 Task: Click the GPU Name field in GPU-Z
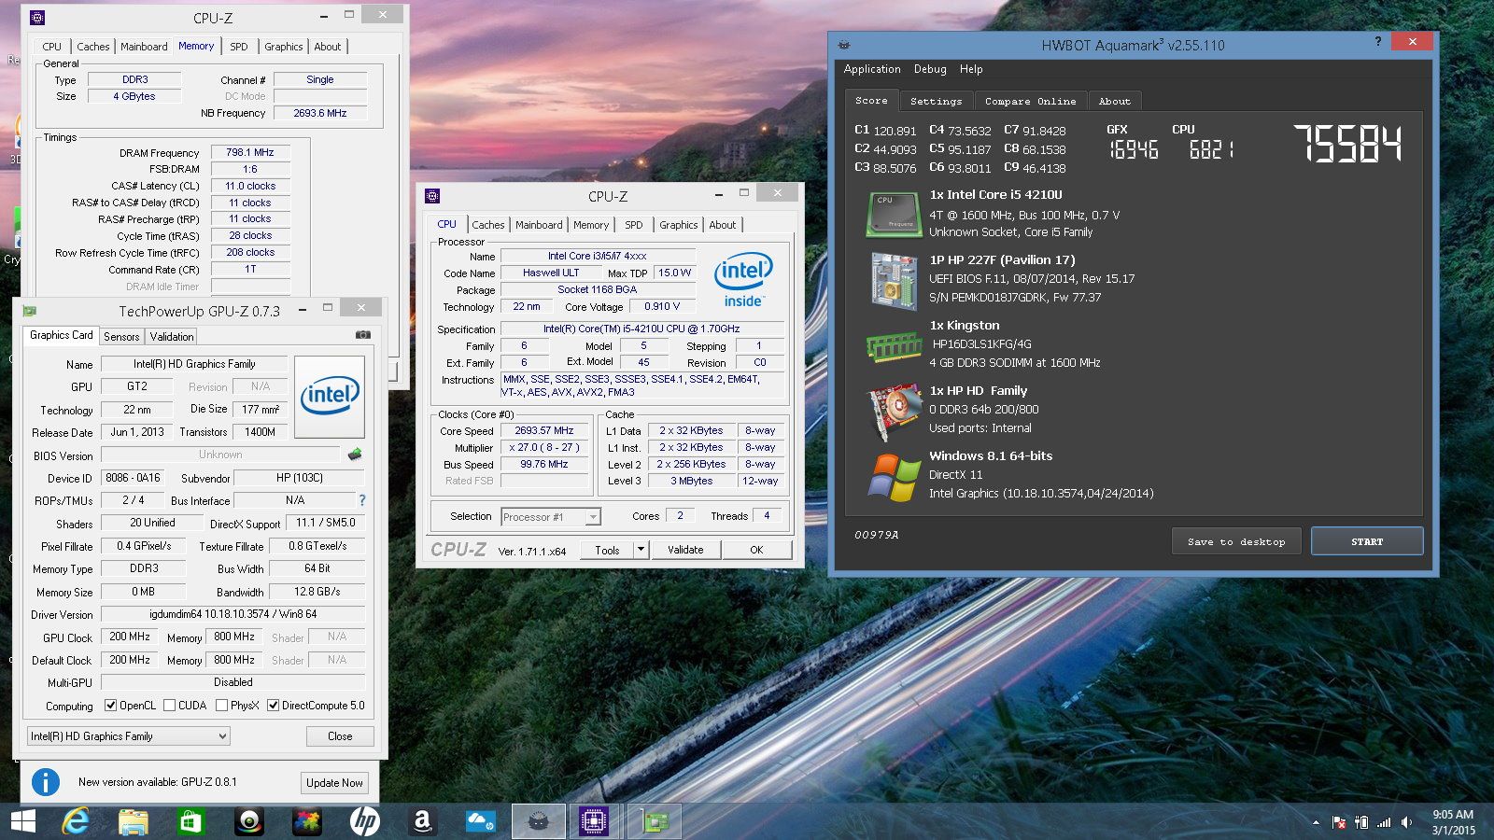pyautogui.click(x=193, y=364)
